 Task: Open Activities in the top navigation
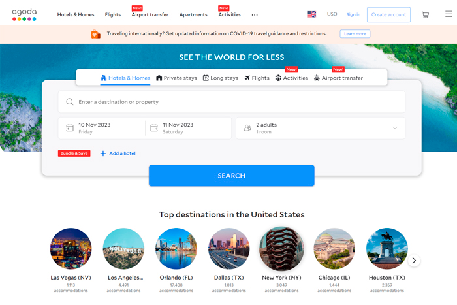[x=229, y=14]
